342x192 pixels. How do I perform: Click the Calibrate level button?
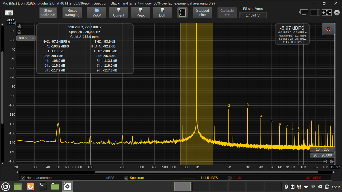pyautogui.click(x=227, y=13)
